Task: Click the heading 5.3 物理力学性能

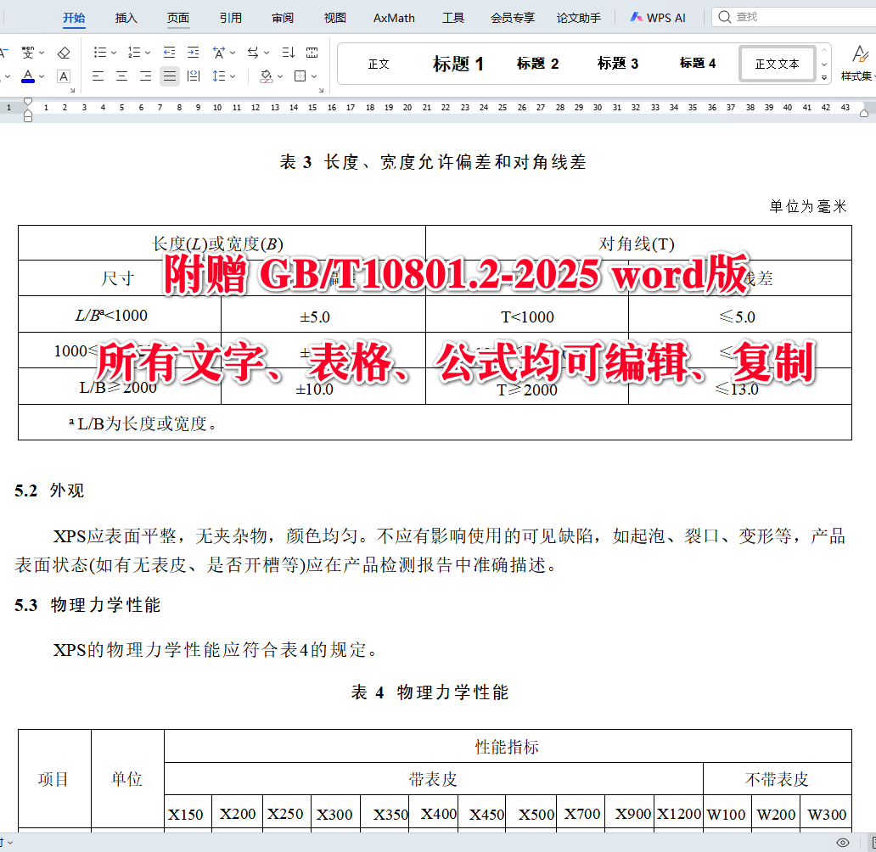Action: tap(87, 605)
